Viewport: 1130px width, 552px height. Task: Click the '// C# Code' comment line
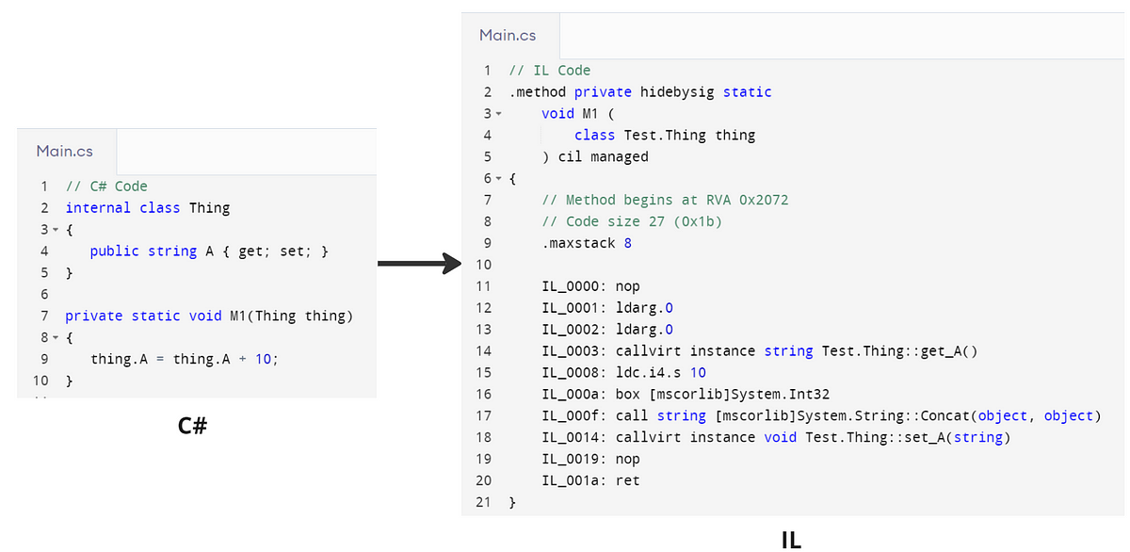click(106, 187)
